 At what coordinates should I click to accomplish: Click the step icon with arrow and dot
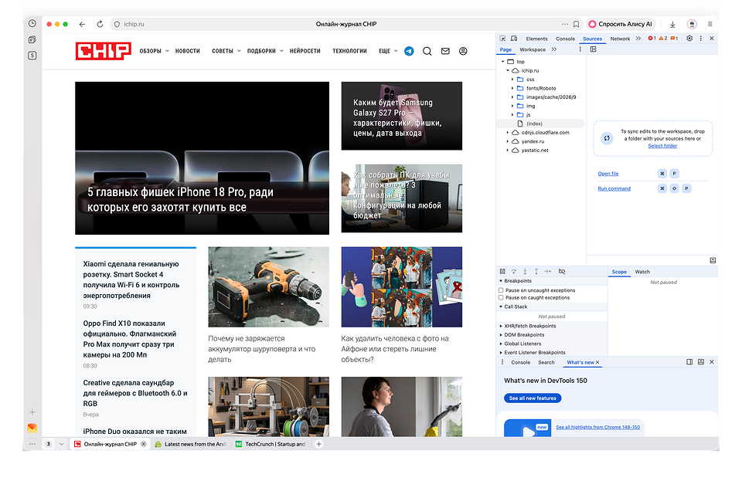547,271
